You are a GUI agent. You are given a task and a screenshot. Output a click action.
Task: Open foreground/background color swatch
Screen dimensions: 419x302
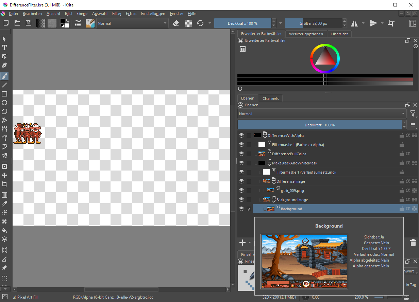click(65, 23)
